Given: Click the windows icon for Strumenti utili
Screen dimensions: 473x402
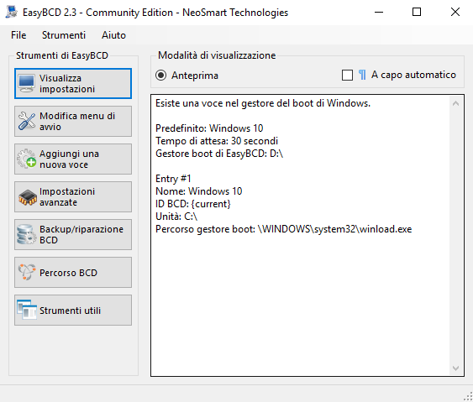Looking at the screenshot, I should pos(27,310).
